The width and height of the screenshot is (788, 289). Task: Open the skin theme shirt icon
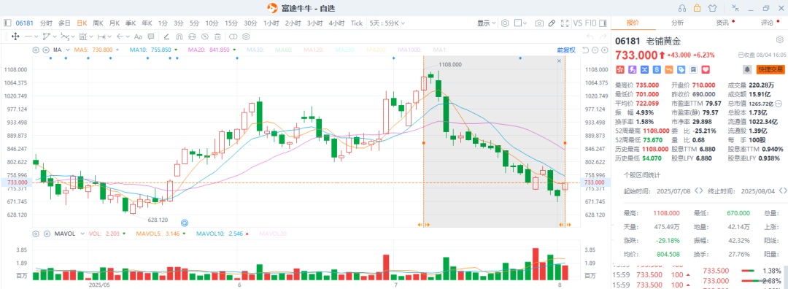click(712, 8)
